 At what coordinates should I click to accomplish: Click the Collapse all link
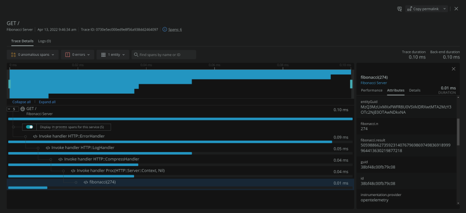point(21,102)
